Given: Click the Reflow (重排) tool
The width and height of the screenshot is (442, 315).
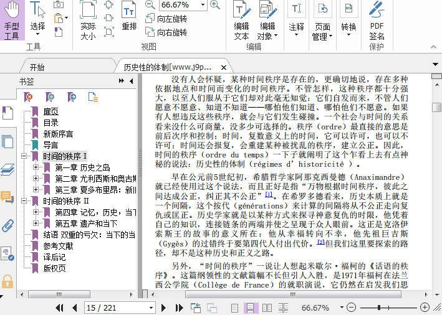Looking at the screenshot, I should (129, 19).
